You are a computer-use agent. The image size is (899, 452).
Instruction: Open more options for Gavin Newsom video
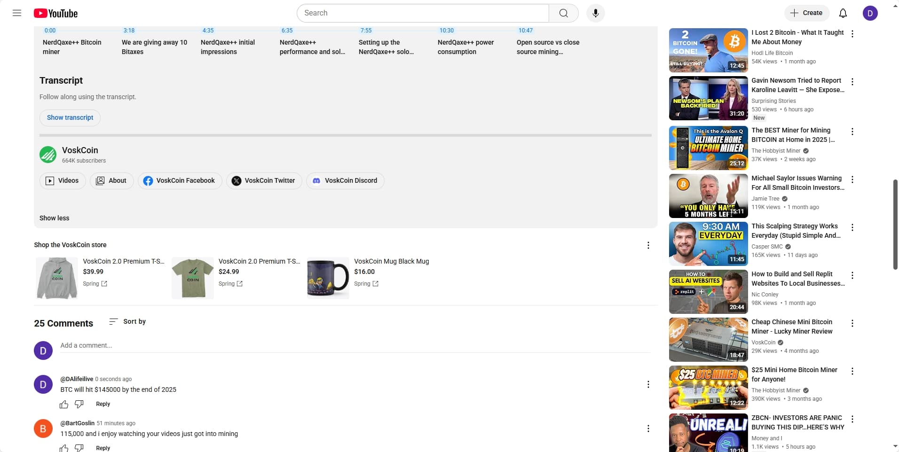point(852,81)
